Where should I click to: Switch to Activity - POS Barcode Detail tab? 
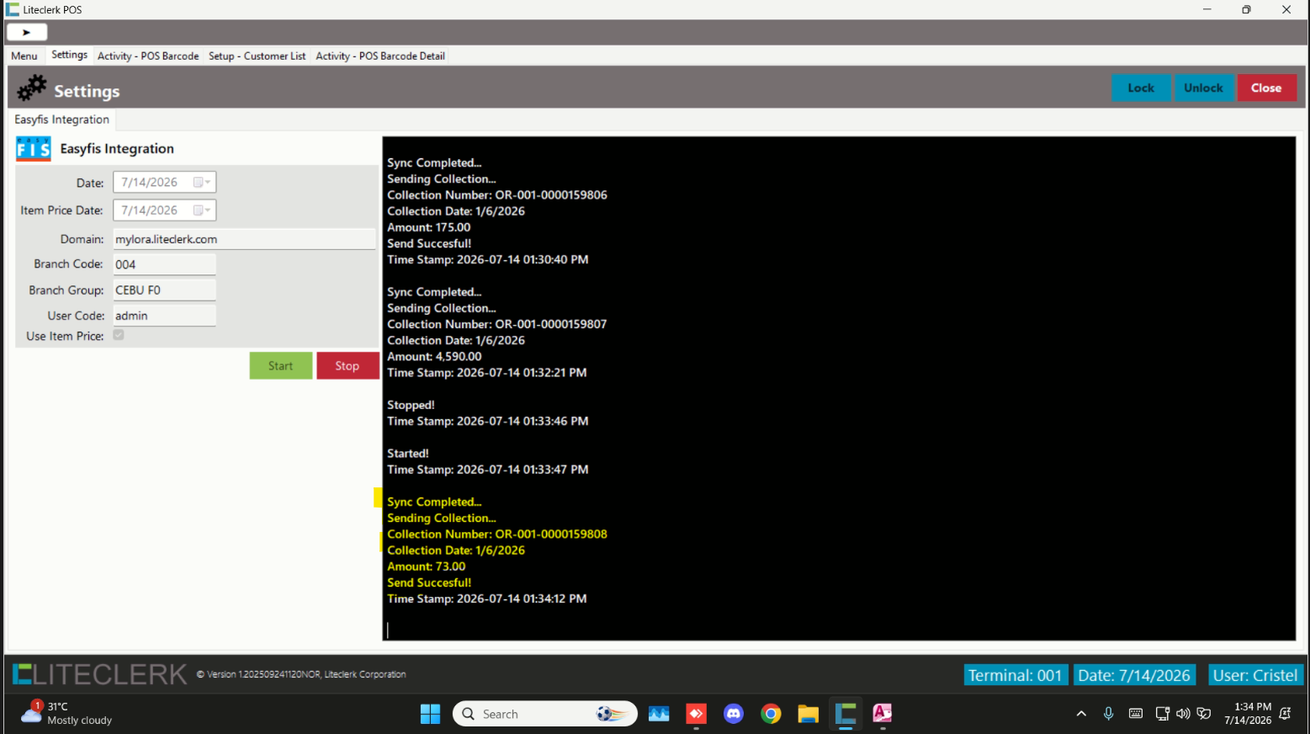380,56
